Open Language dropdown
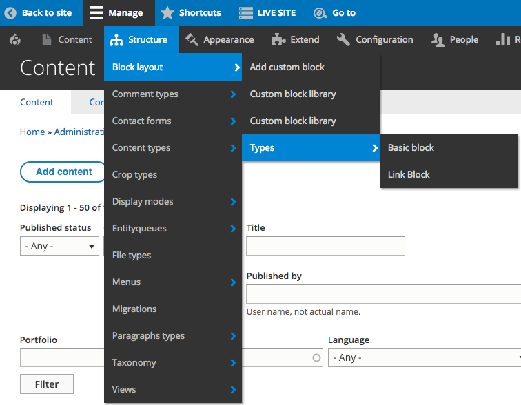Image resolution: width=521 pixels, height=405 pixels. click(x=425, y=357)
